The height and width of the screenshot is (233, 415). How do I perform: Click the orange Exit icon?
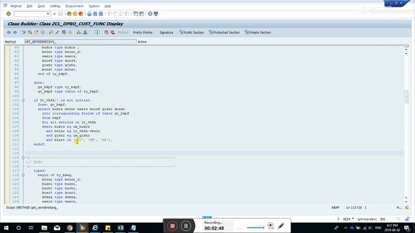(75, 14)
